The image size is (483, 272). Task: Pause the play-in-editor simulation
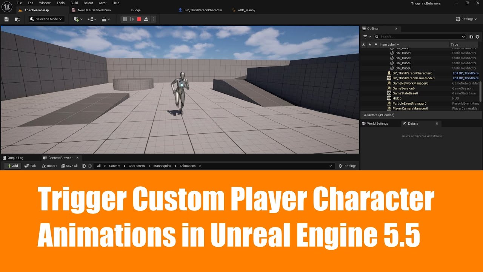125,19
